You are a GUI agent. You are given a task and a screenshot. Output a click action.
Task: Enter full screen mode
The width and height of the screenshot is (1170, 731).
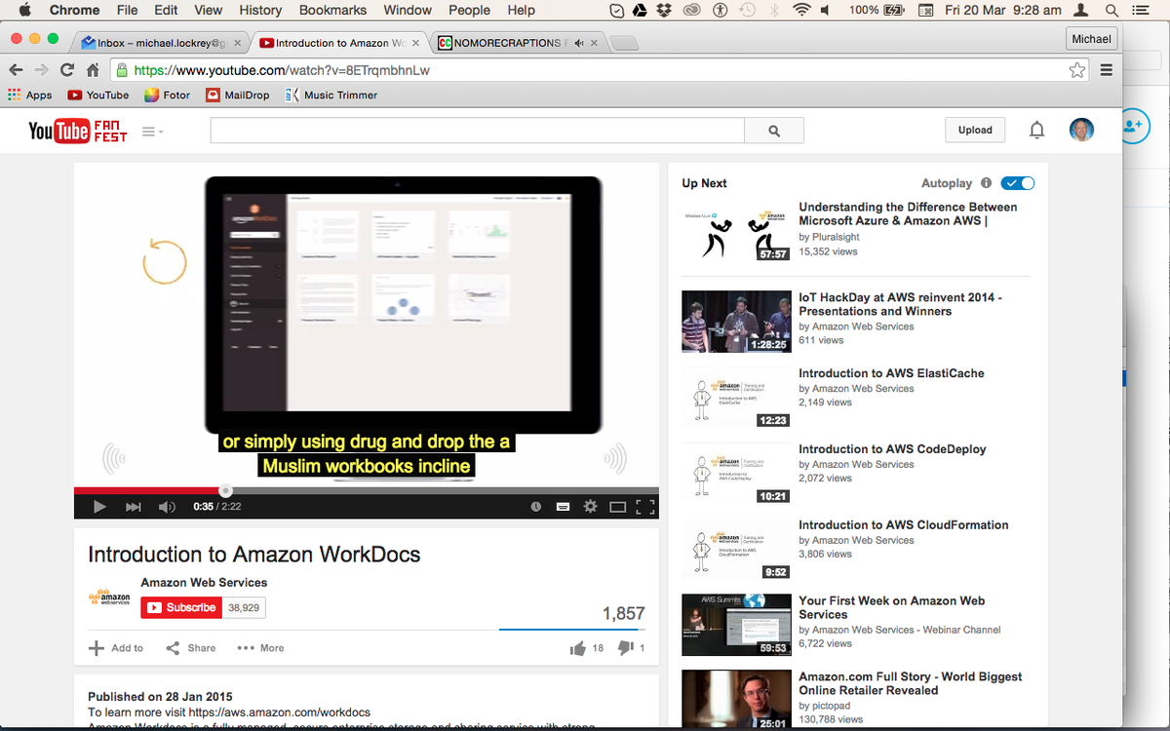(644, 507)
